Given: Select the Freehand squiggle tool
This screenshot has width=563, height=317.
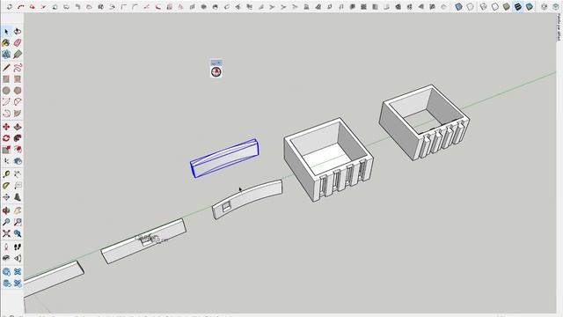Looking at the screenshot, I should (18, 68).
